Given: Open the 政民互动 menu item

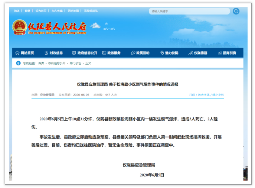Looking at the screenshot, I should (x=143, y=53).
